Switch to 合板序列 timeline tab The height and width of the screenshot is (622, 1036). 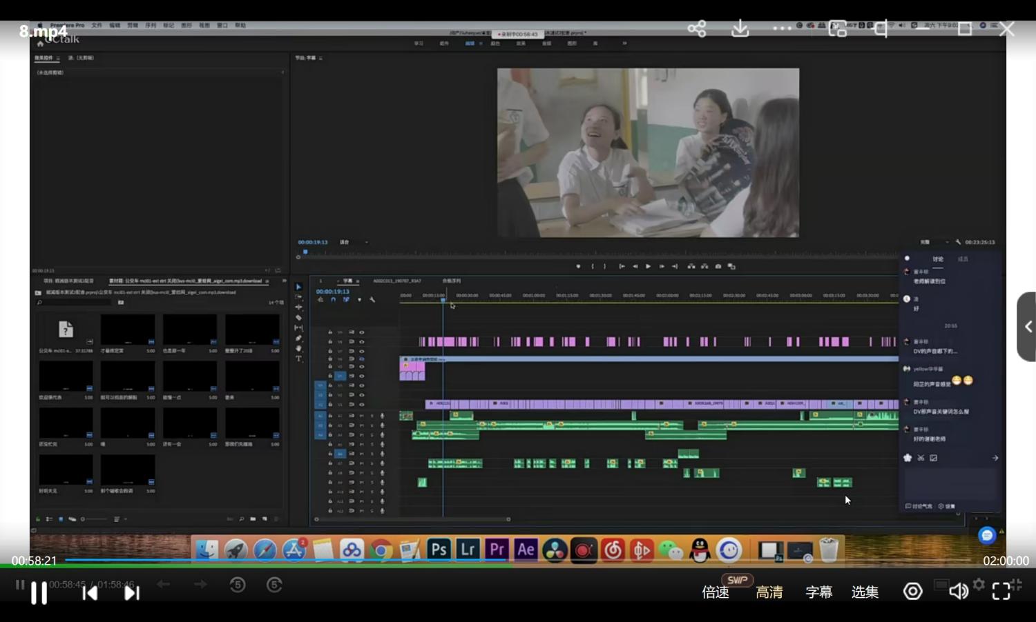pos(452,281)
